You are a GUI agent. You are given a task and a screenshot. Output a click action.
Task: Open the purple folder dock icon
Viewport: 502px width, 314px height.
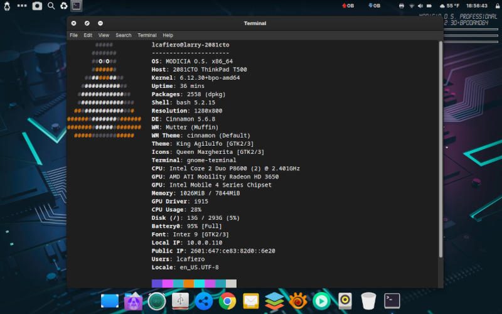click(134, 301)
